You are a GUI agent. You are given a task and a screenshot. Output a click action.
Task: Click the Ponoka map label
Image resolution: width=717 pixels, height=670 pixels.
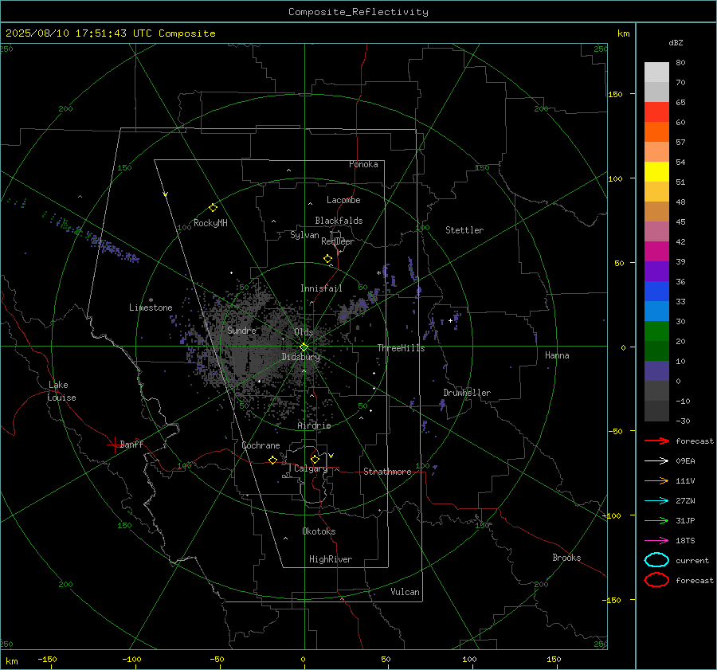363,164
